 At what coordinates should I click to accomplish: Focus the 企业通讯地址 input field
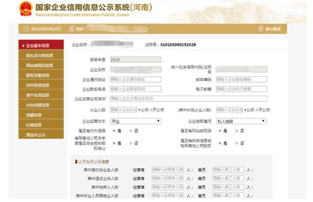tap(136, 79)
